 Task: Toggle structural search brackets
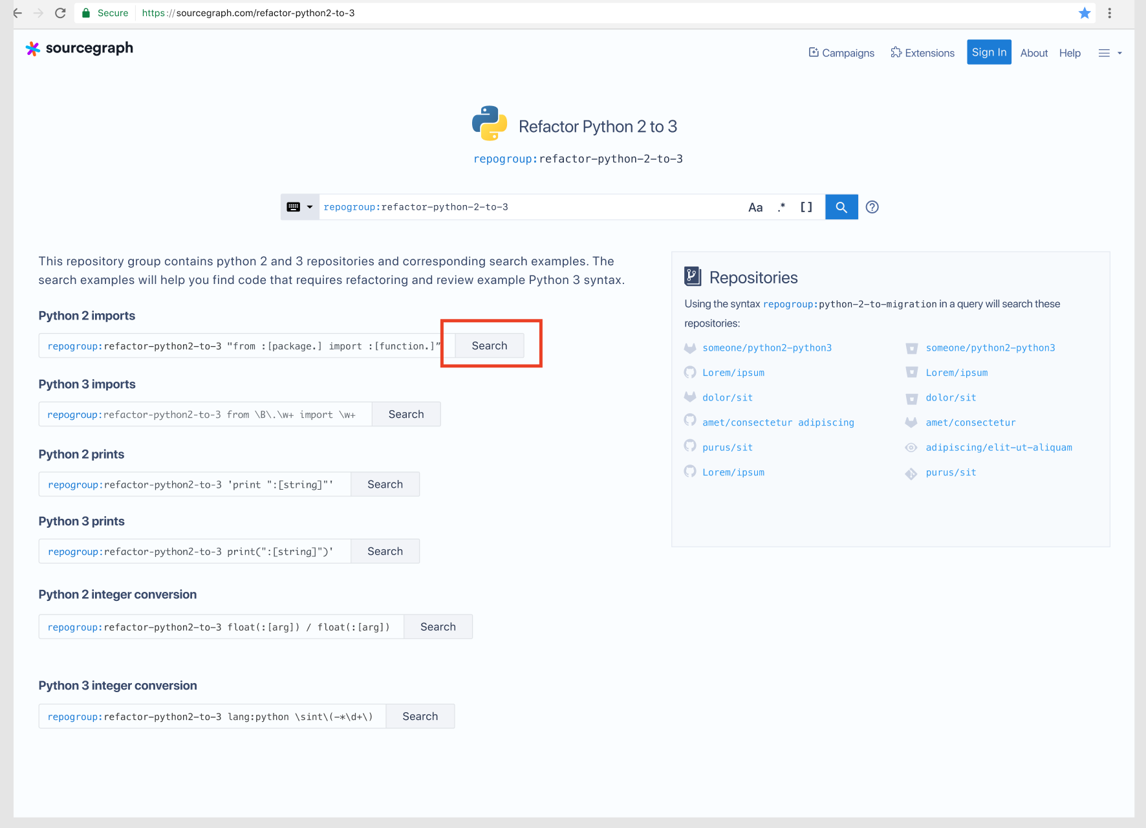point(806,207)
